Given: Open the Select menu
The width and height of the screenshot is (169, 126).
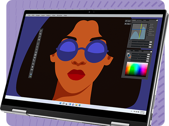Looking at the screenshot, I should point(48,15).
